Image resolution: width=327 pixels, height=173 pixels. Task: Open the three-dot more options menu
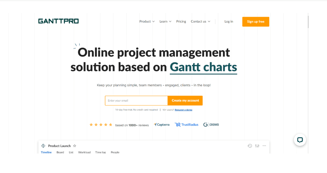click(264, 146)
